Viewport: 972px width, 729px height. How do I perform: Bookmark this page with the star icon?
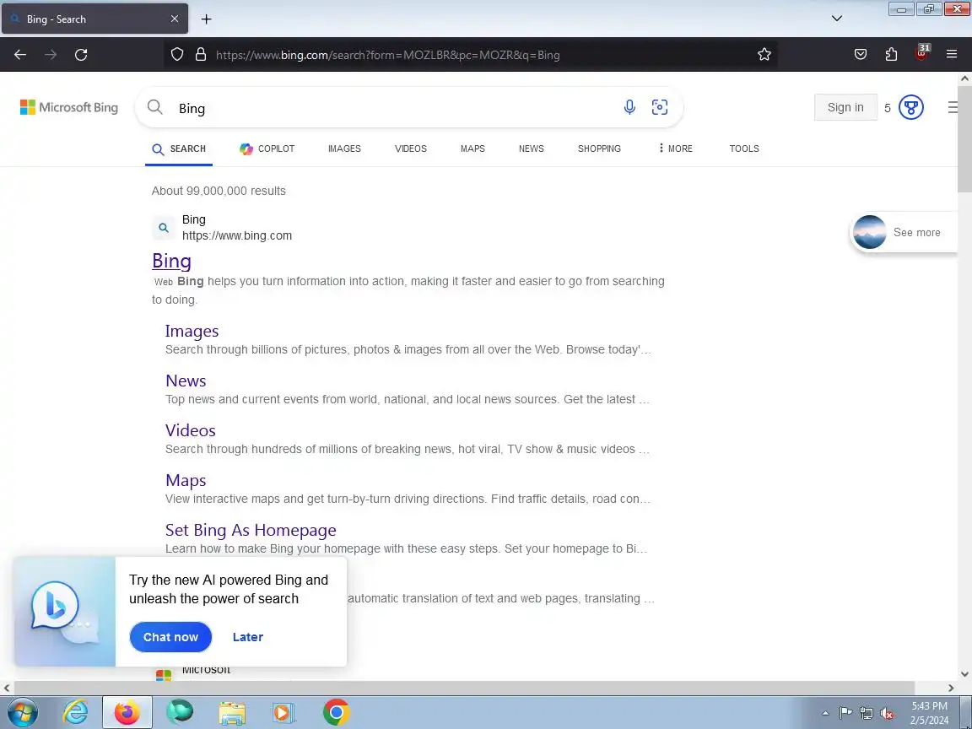[x=764, y=55]
